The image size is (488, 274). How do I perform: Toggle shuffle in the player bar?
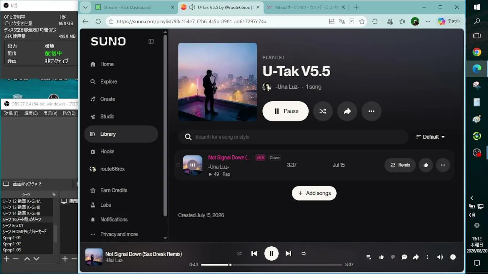point(239,253)
